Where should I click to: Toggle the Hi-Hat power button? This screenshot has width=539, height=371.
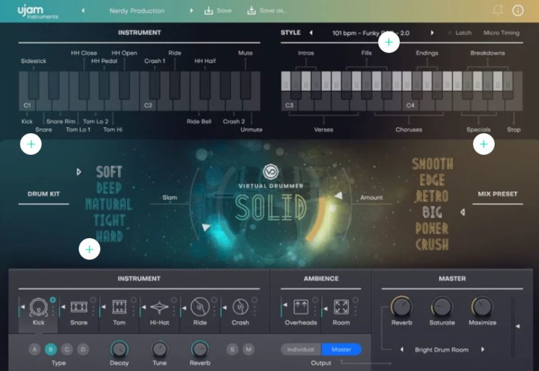(174, 300)
